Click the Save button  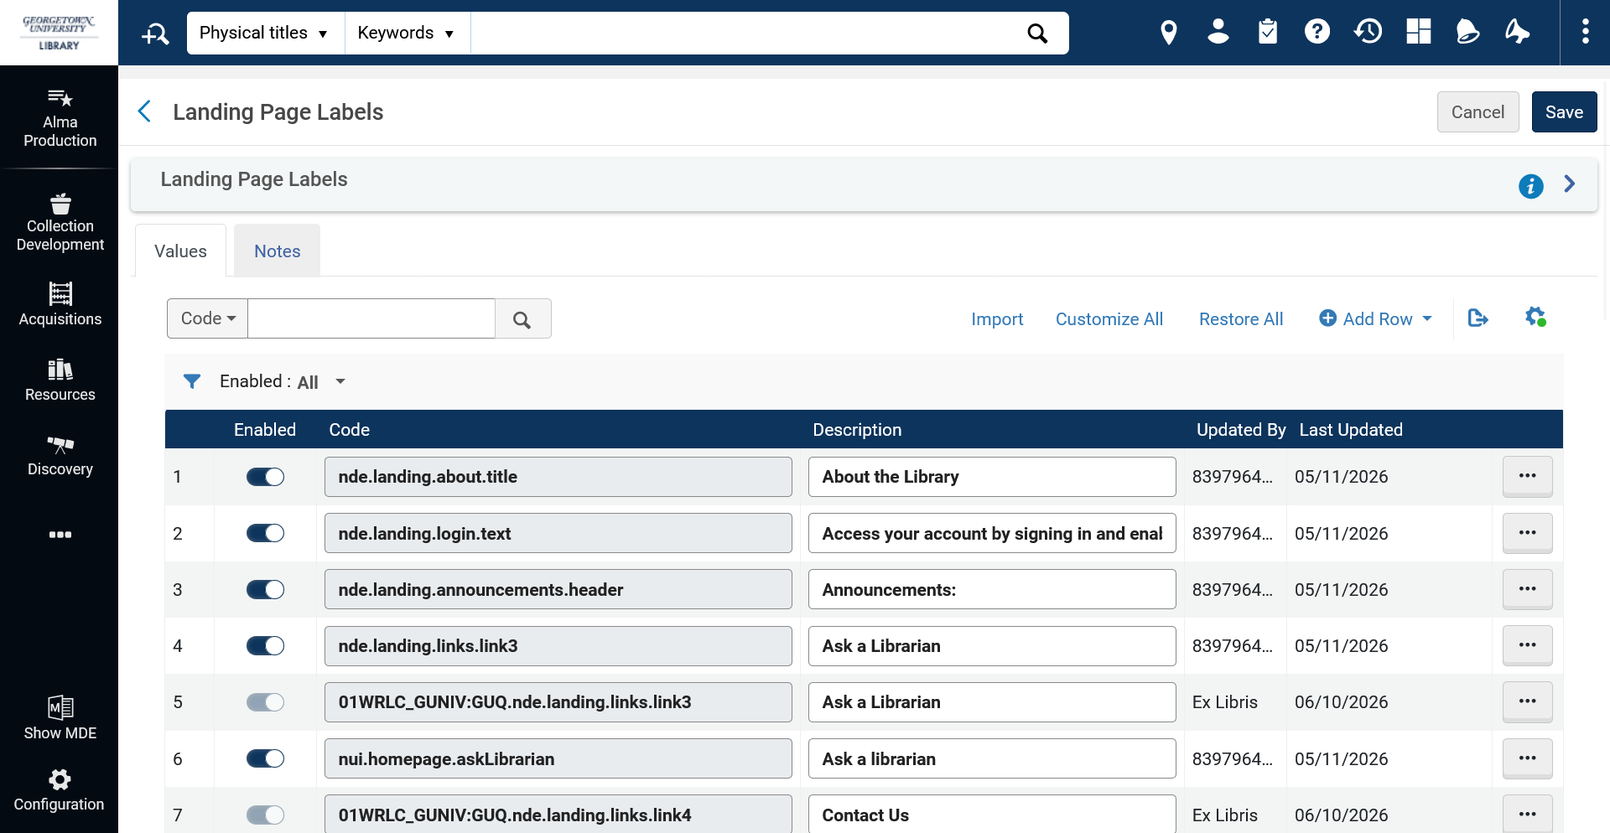(1564, 111)
